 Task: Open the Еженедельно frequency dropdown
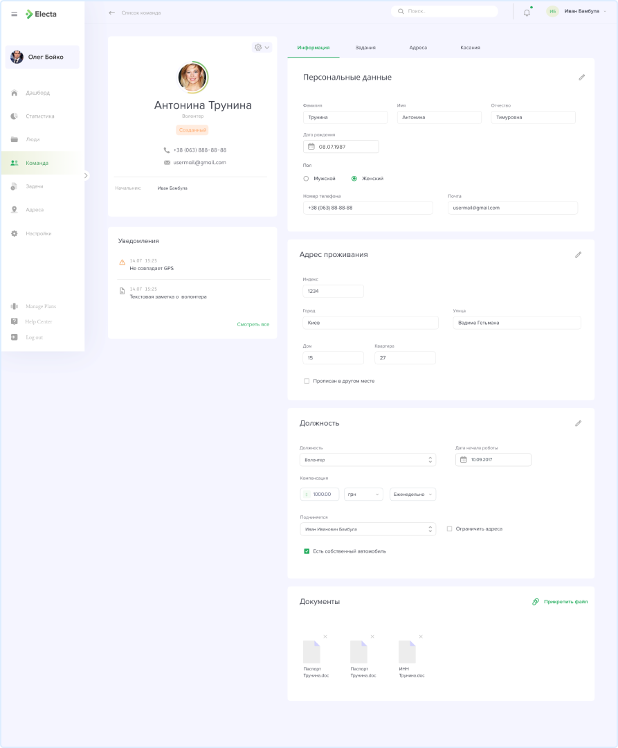point(412,495)
